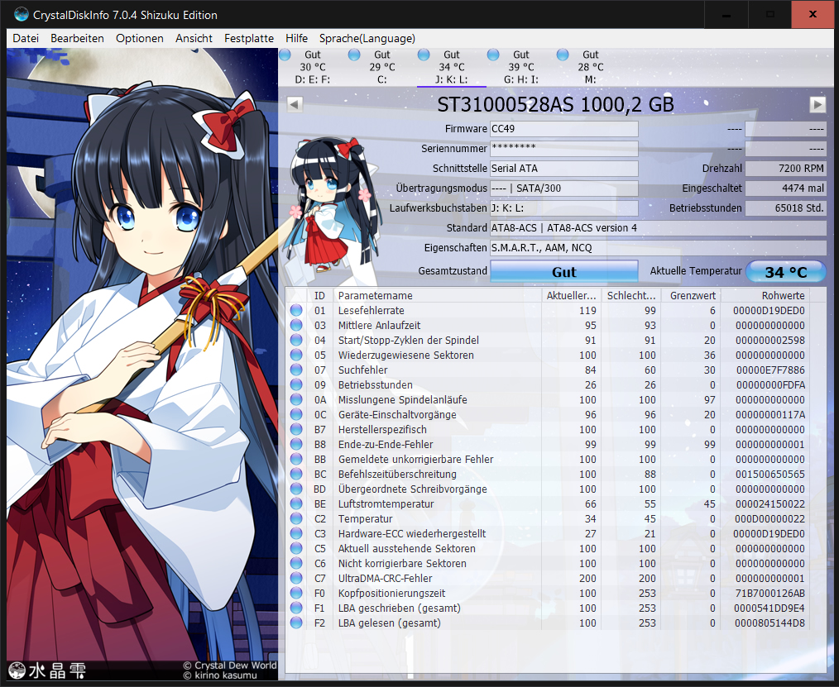The image size is (839, 687).
Task: Go to previous disk with left arrow
Action: pos(295,104)
